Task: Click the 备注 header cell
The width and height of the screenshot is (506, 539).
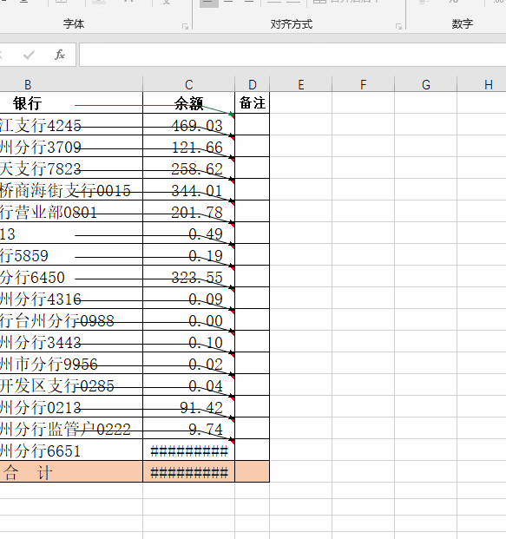Action: [x=253, y=102]
